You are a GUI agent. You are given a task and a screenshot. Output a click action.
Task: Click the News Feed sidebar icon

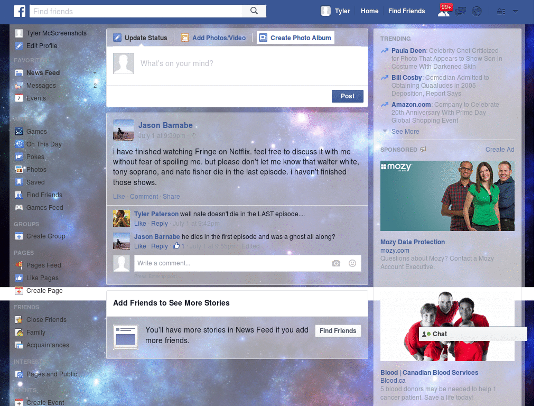click(x=19, y=73)
